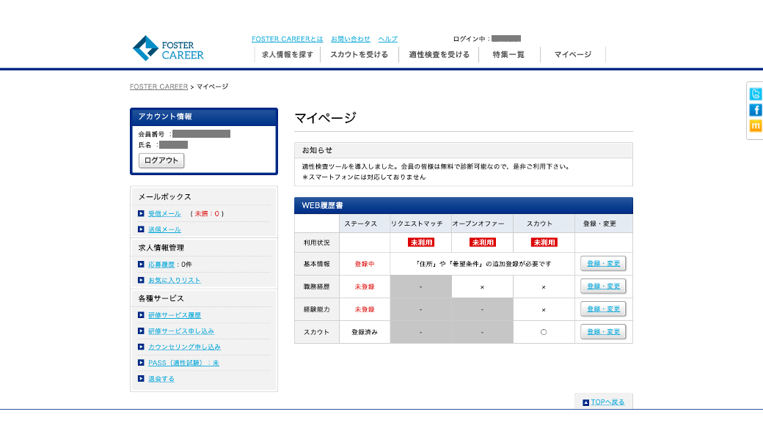Viewport: 763px width, 428px height.
Task: Click 登録・変更 for the 職務経歴 row
Action: pos(602,287)
